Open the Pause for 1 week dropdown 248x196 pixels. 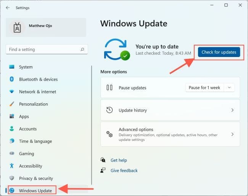point(209,88)
